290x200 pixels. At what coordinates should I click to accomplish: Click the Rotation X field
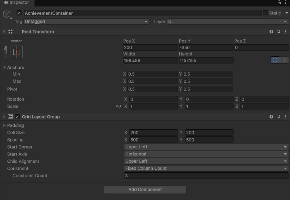tap(153, 99)
